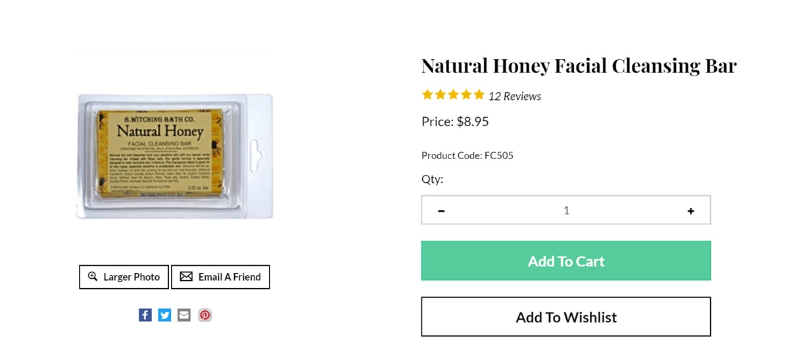Click the Product Code FC505 text
The height and width of the screenshot is (344, 789).
click(467, 156)
